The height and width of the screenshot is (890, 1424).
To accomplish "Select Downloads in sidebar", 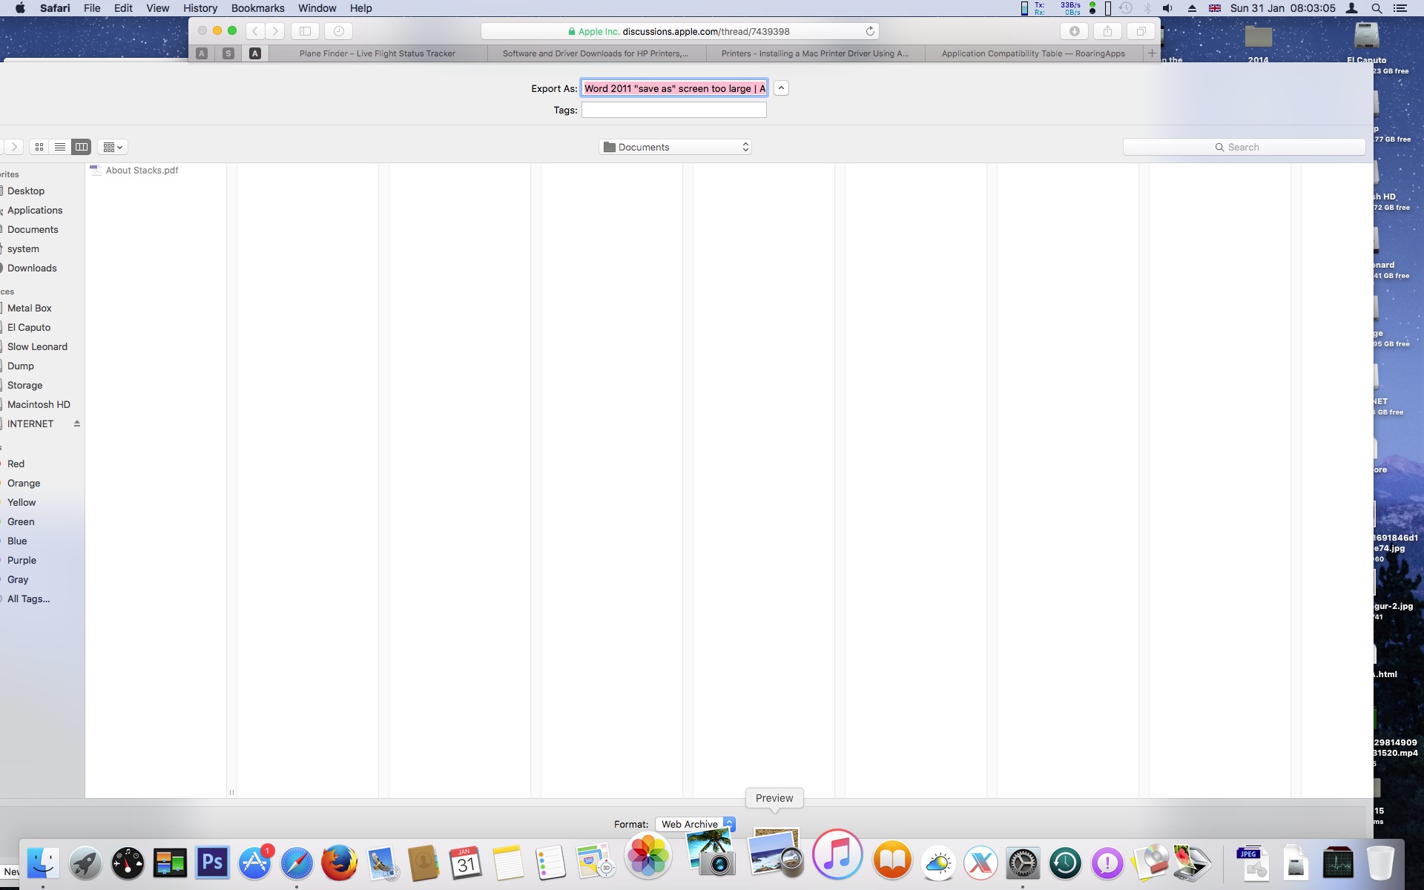I will (32, 268).
